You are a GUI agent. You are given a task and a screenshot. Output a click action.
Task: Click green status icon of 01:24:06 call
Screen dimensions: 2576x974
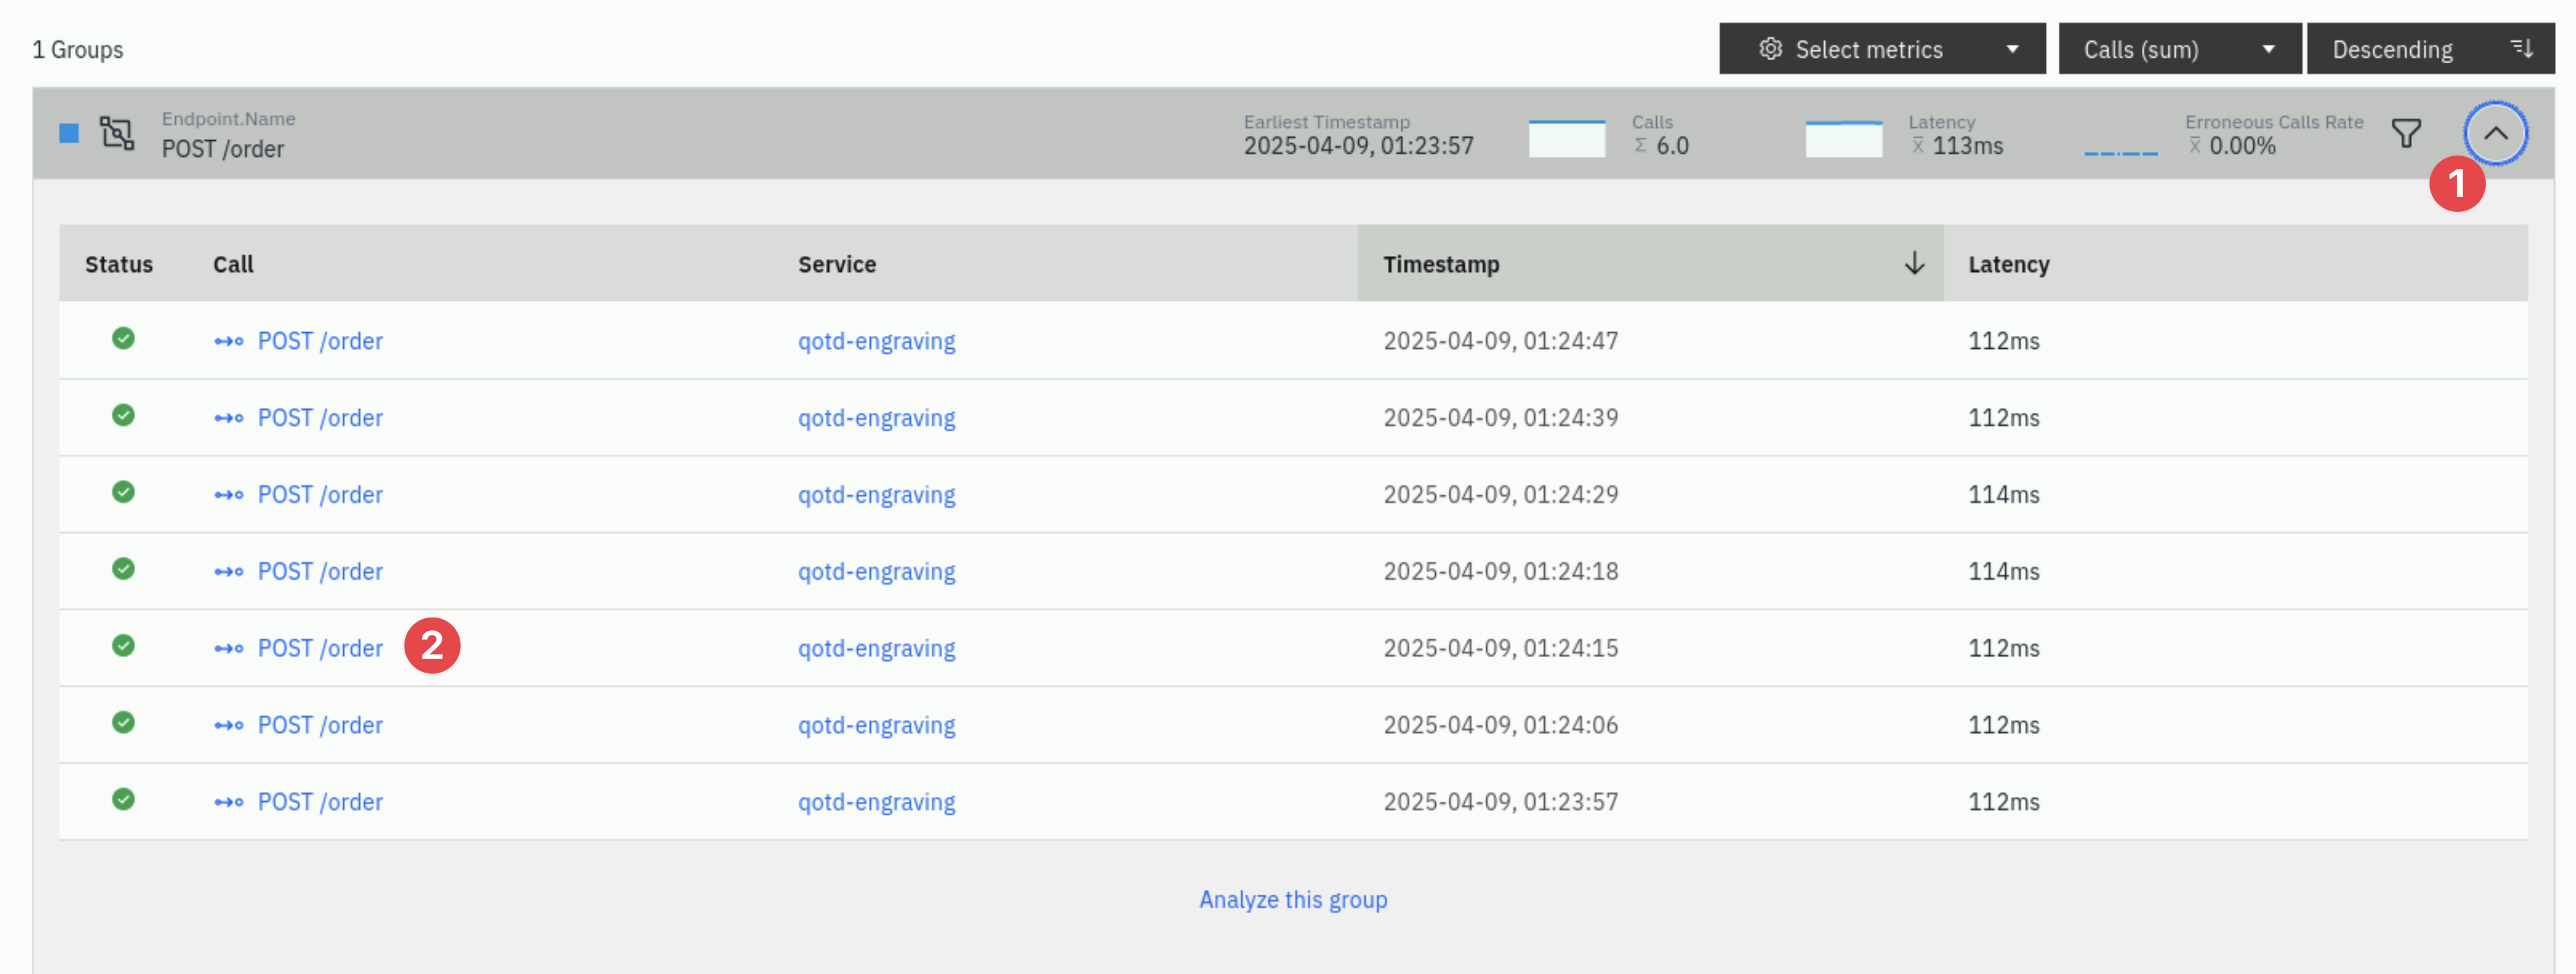123,722
